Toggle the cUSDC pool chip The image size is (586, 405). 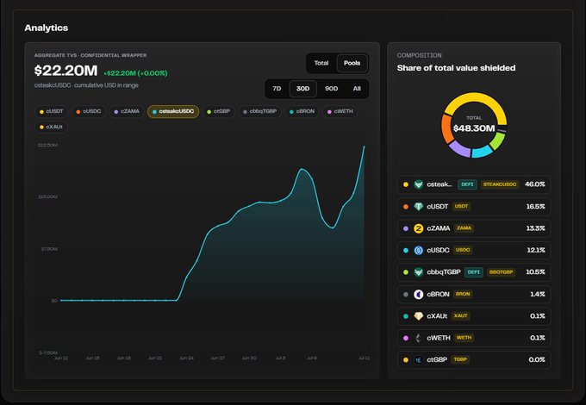(89, 111)
